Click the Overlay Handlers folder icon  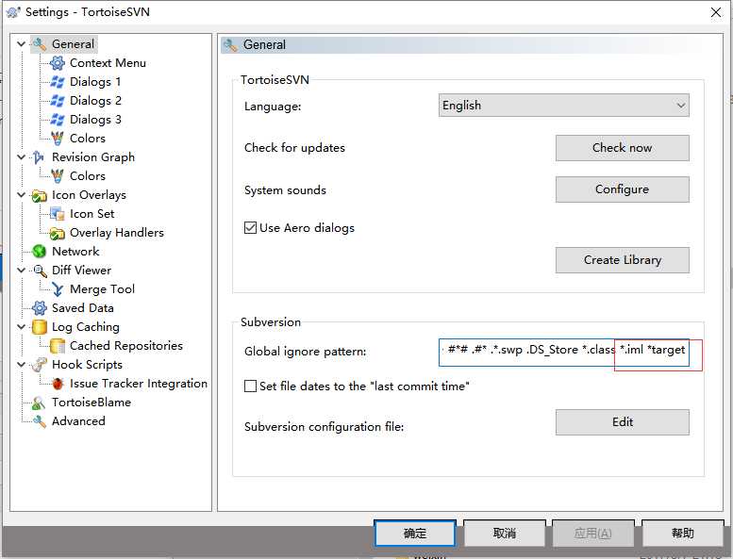coord(58,233)
